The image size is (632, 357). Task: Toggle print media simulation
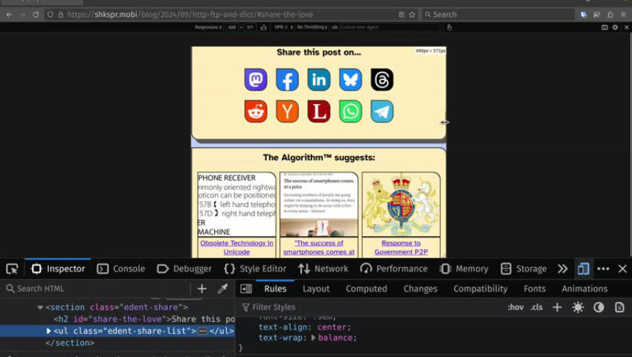click(x=619, y=307)
